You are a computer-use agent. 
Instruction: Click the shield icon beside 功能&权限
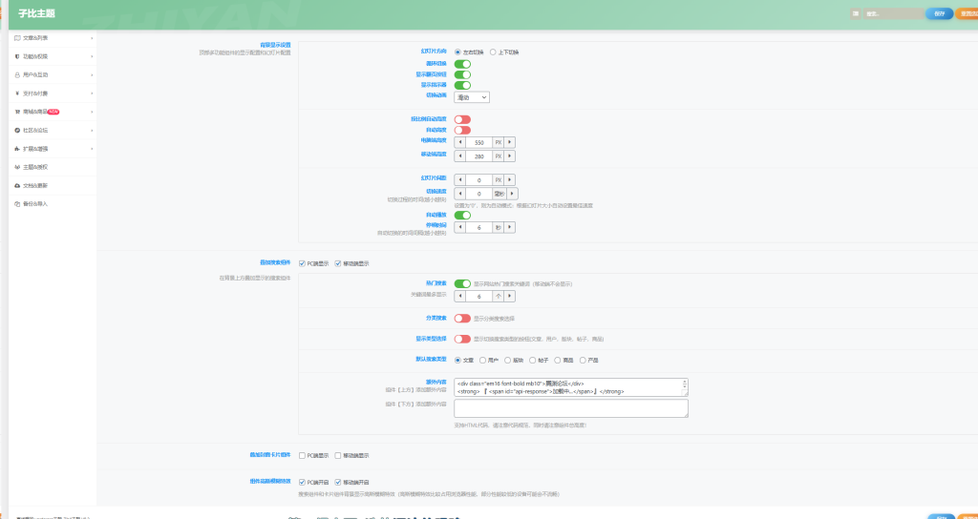pos(16,56)
